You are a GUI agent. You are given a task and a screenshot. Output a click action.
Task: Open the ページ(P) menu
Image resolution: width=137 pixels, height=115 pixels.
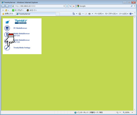(x=99, y=14)
